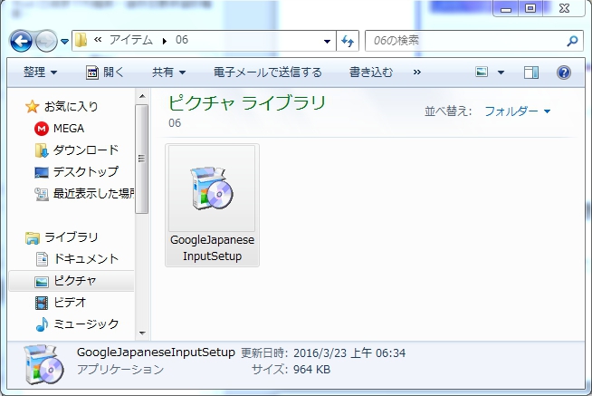This screenshot has width=592, height=396.
Task: Click the 更新日時 value 2016/3/23 上午 06:34
Action: [x=349, y=353]
